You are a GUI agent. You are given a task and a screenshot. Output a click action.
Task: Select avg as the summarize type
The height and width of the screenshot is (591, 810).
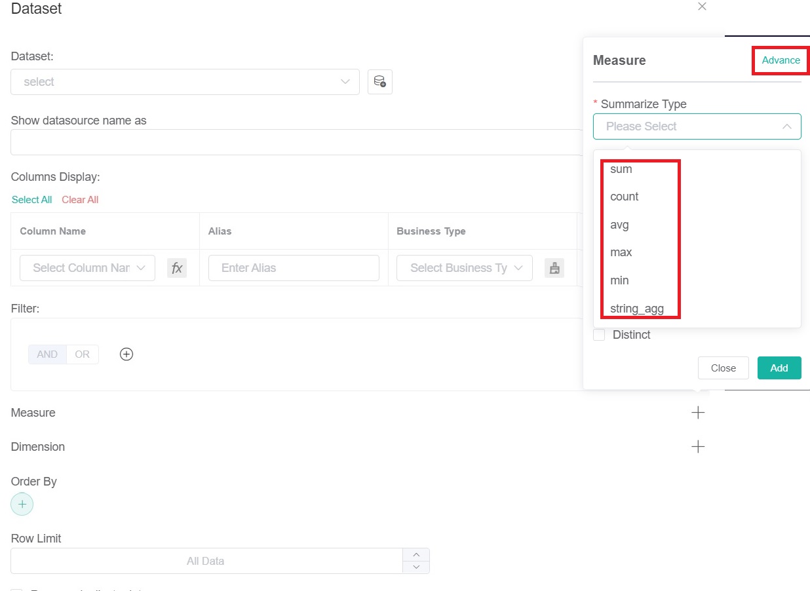pos(619,224)
